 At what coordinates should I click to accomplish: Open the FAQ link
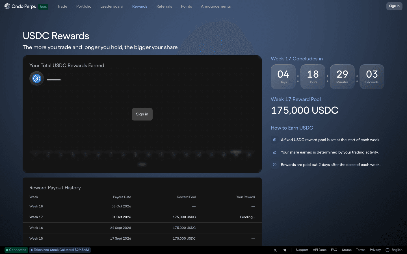(x=334, y=250)
